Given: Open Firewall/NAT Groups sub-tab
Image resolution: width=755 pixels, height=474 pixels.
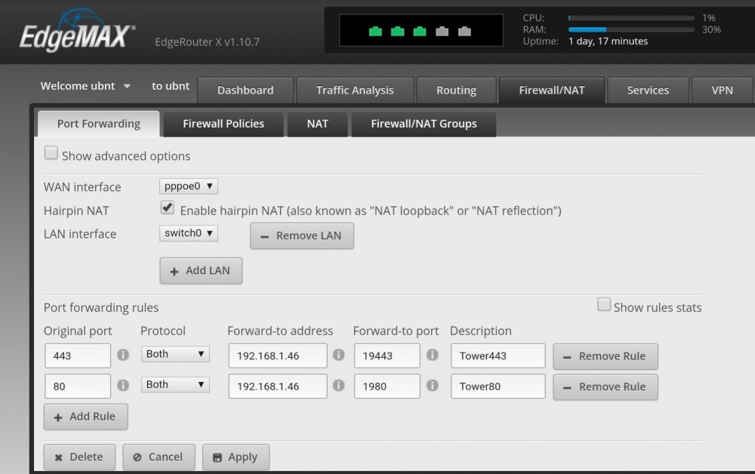Looking at the screenshot, I should coord(424,124).
